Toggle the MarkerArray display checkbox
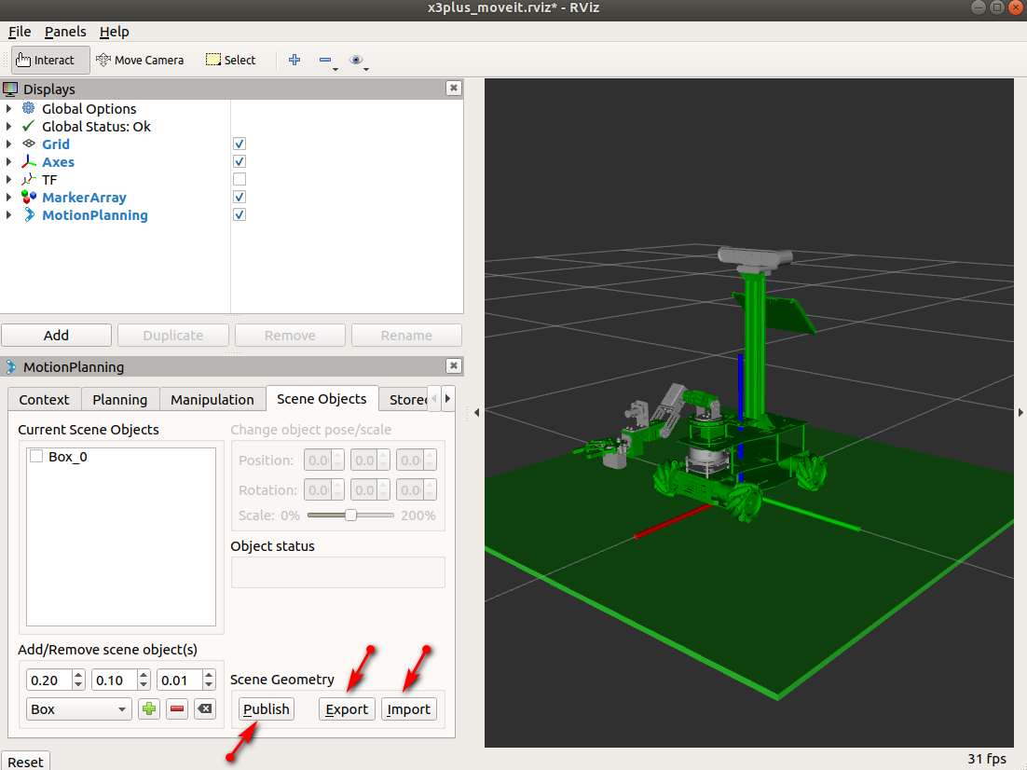 coord(240,197)
